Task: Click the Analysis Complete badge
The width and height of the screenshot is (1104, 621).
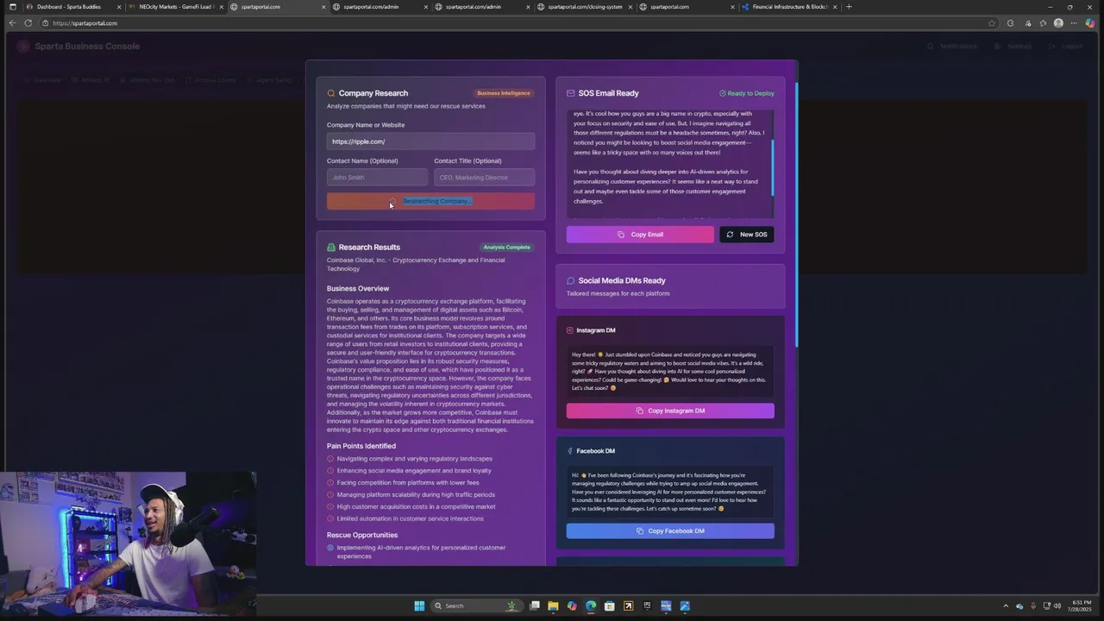Action: click(x=507, y=248)
